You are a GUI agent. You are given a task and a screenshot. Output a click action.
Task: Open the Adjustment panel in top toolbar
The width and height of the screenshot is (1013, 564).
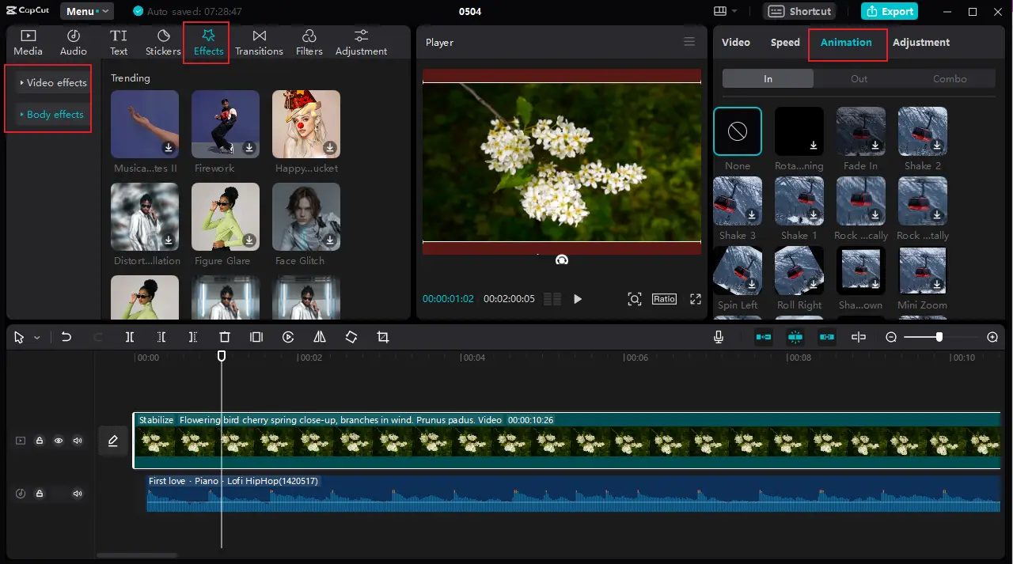[361, 43]
